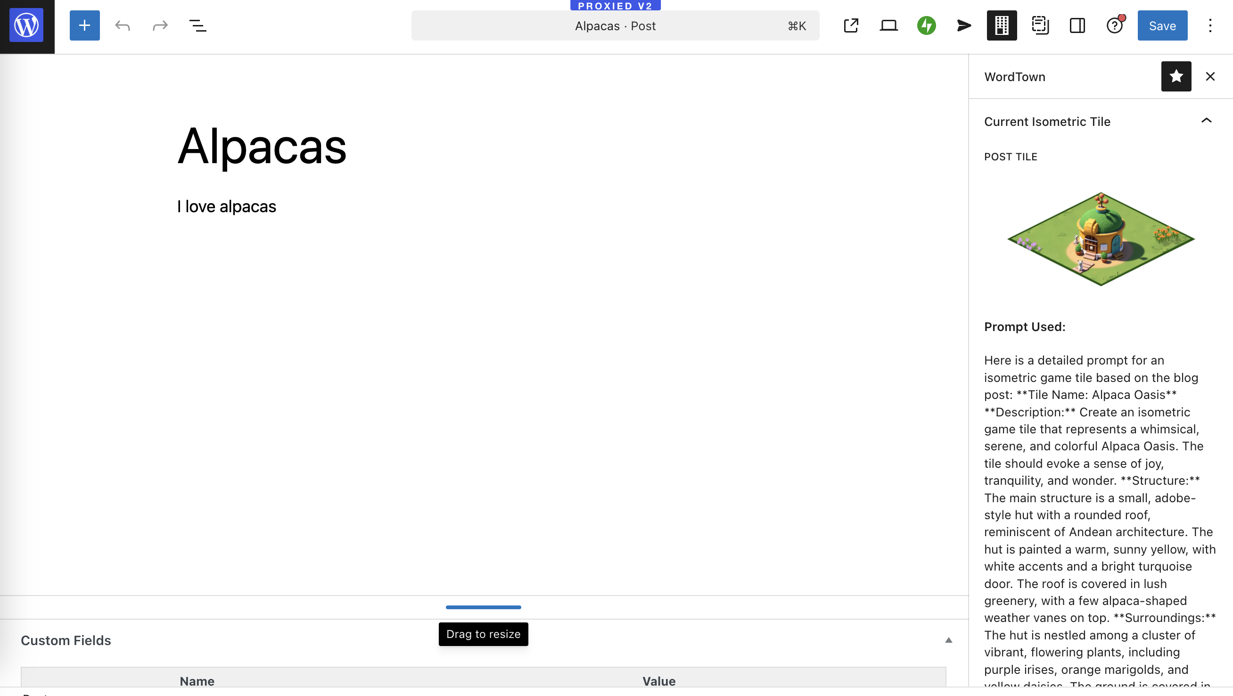Click the Custom Fields heading

tap(66, 640)
